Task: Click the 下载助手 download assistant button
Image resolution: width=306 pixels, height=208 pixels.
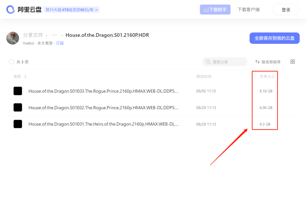Action: coord(215,10)
